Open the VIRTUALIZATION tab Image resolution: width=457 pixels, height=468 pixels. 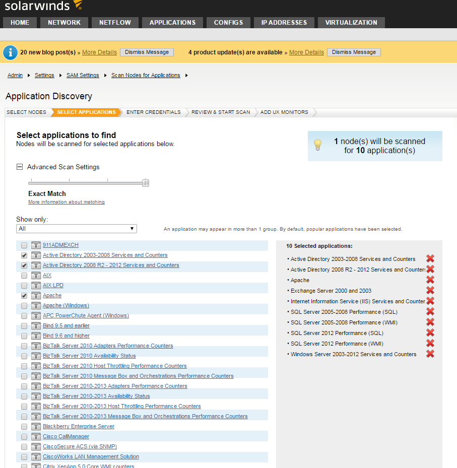coord(351,22)
